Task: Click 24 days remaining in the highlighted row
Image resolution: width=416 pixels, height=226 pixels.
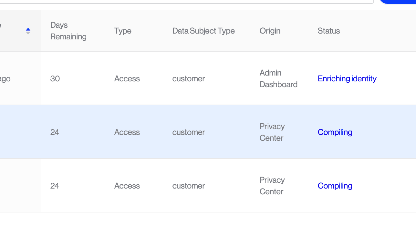Action: point(55,132)
